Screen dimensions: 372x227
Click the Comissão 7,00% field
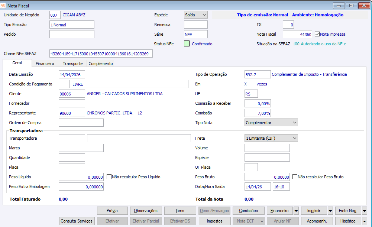coord(258,113)
